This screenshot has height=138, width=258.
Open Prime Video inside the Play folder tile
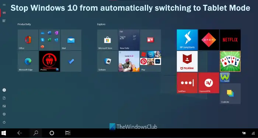[150, 54]
